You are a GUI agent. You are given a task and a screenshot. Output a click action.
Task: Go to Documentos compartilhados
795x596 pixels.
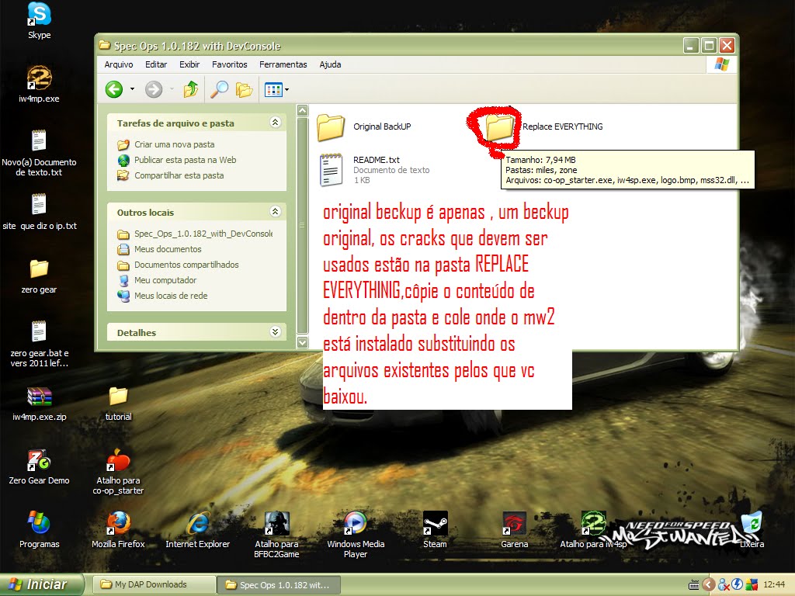(178, 265)
